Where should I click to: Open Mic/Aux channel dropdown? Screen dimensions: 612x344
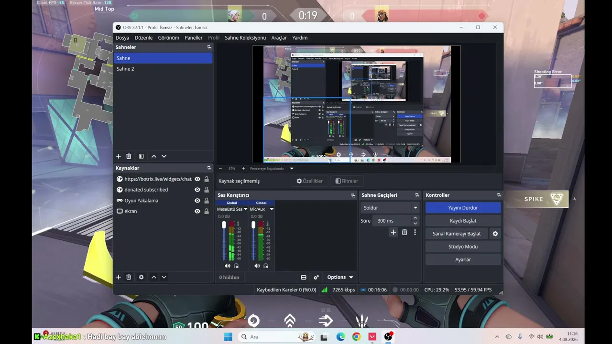pyautogui.click(x=272, y=209)
